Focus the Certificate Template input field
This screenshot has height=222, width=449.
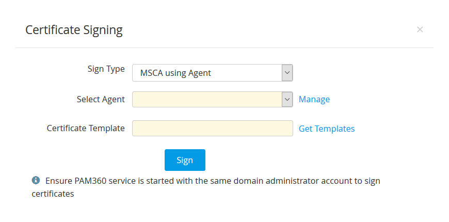click(213, 129)
